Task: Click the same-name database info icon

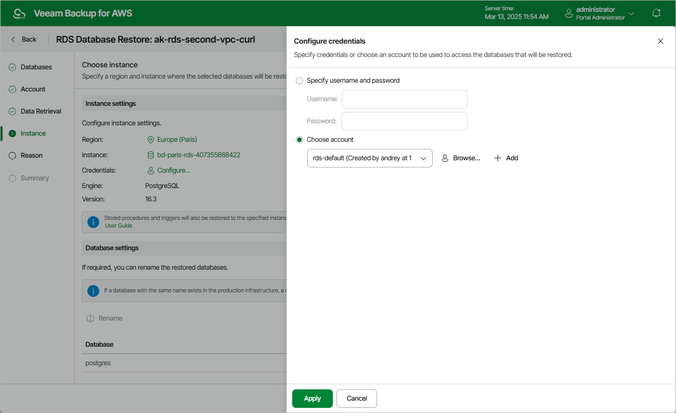Action: pyautogui.click(x=93, y=291)
